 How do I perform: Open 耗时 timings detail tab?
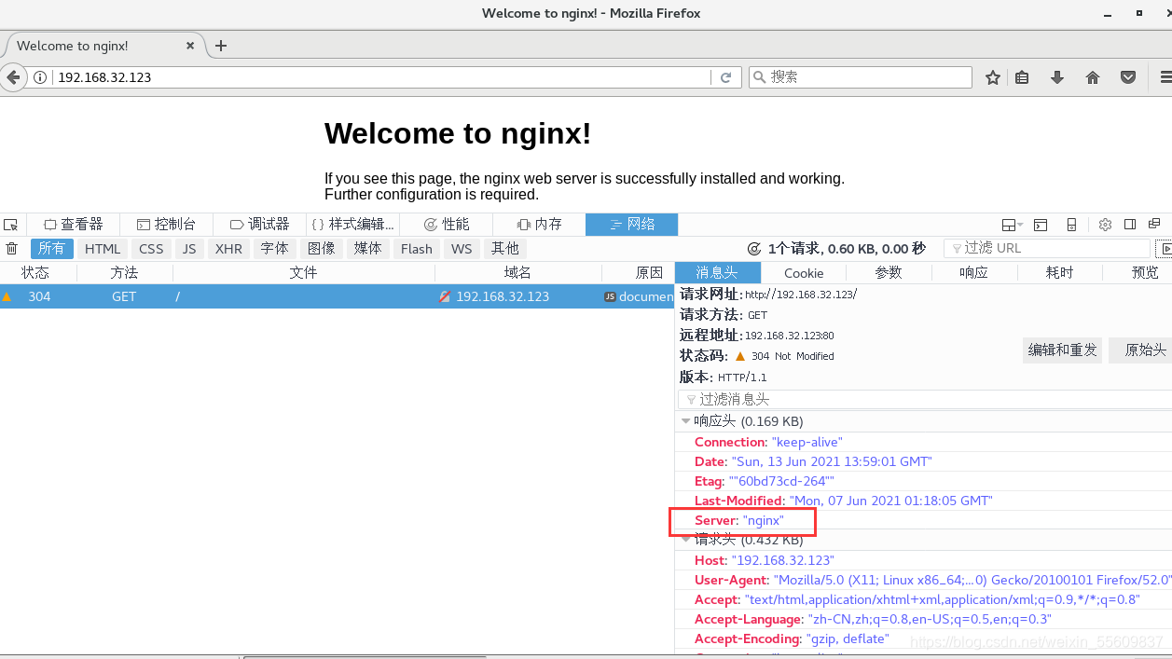click(x=1059, y=273)
